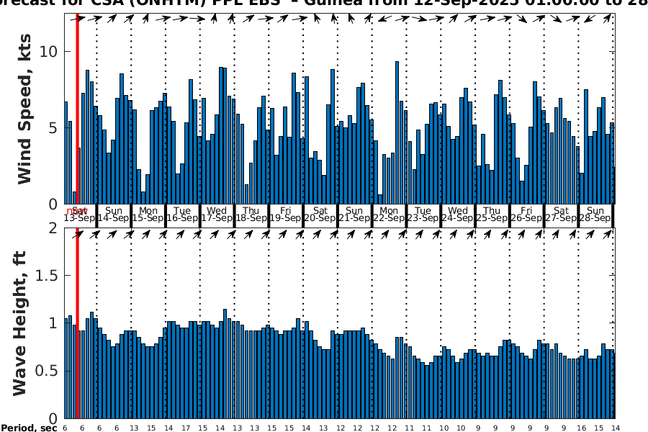Click the red now line in wave height chart
Screen dimensions: 648x432
(77, 323)
